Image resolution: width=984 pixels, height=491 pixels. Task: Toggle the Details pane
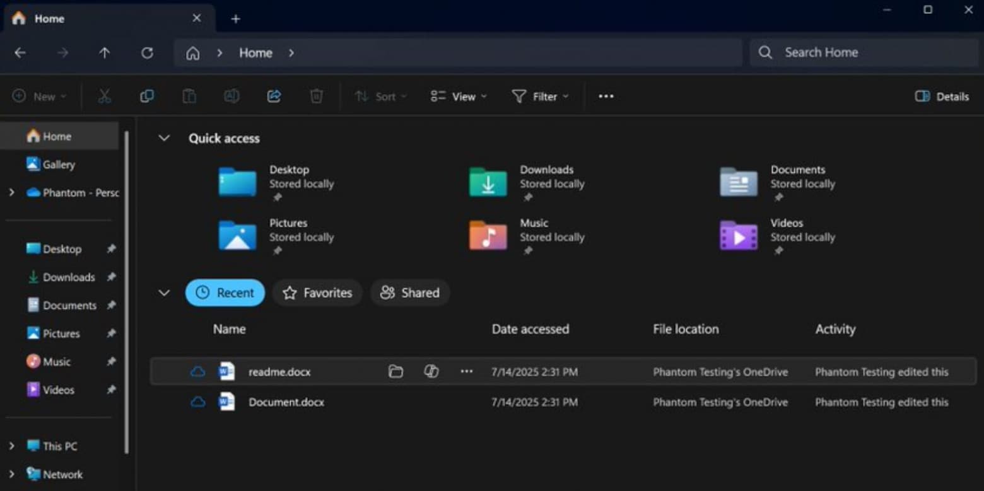(x=942, y=96)
